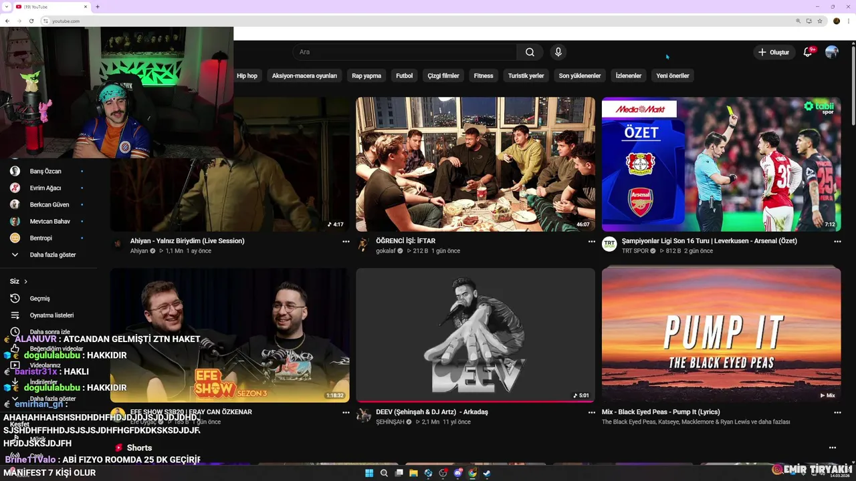856x481 pixels.
Task: Open Windows taskbar search
Action: (384, 474)
